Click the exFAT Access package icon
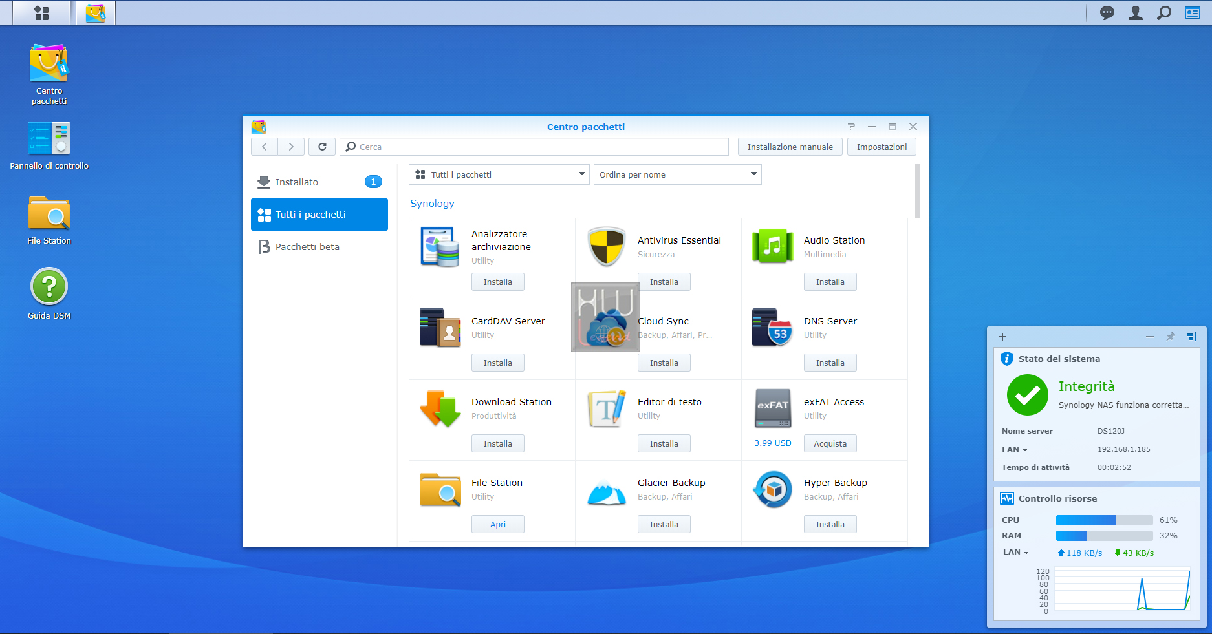Viewport: 1212px width, 634px height. click(x=772, y=408)
